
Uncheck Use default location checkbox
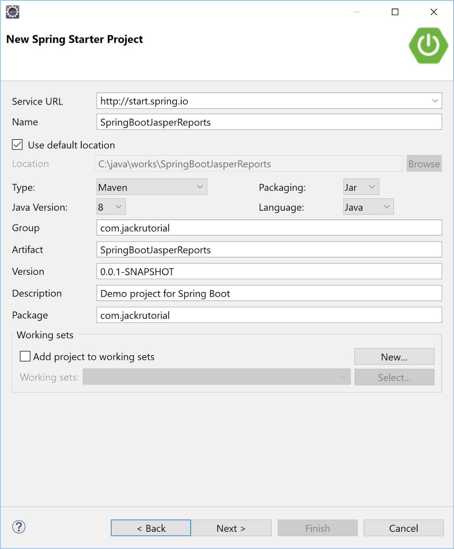coord(18,145)
